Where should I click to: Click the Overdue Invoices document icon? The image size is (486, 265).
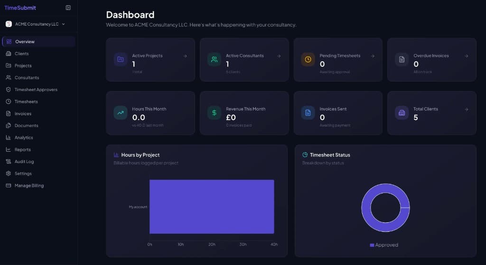point(402,59)
